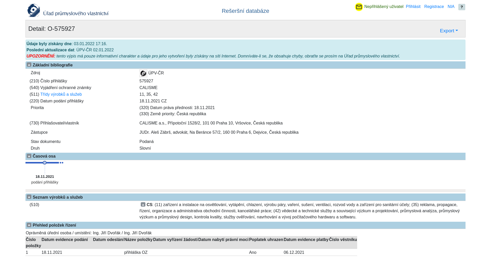Click the ÚPV-ČR source logo icon
Image resolution: width=491 pixels, height=261 pixels.
tap(143, 73)
